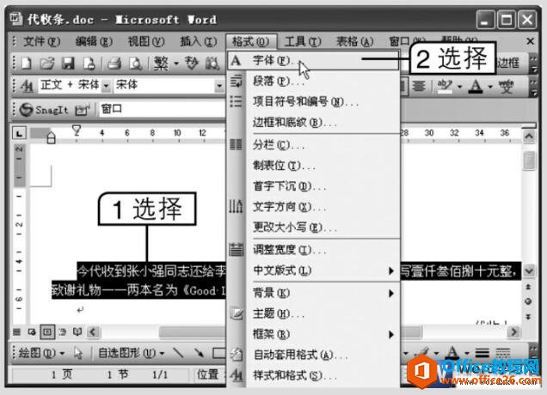Click the SnagIt 窗口 input field
The image size is (547, 395).
[163, 109]
